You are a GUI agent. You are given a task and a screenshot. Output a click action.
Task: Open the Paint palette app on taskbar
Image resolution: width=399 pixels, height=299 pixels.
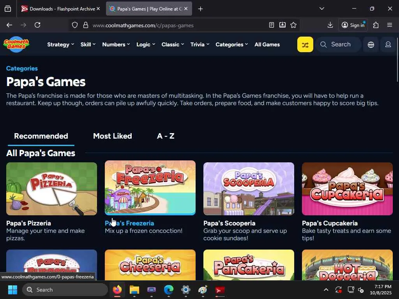(x=203, y=290)
